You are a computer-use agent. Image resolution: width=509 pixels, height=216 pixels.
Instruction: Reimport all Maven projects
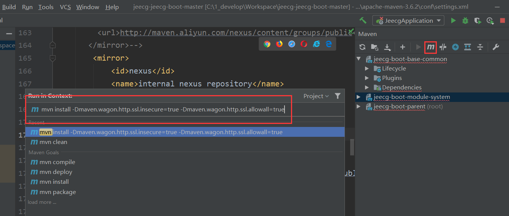362,47
